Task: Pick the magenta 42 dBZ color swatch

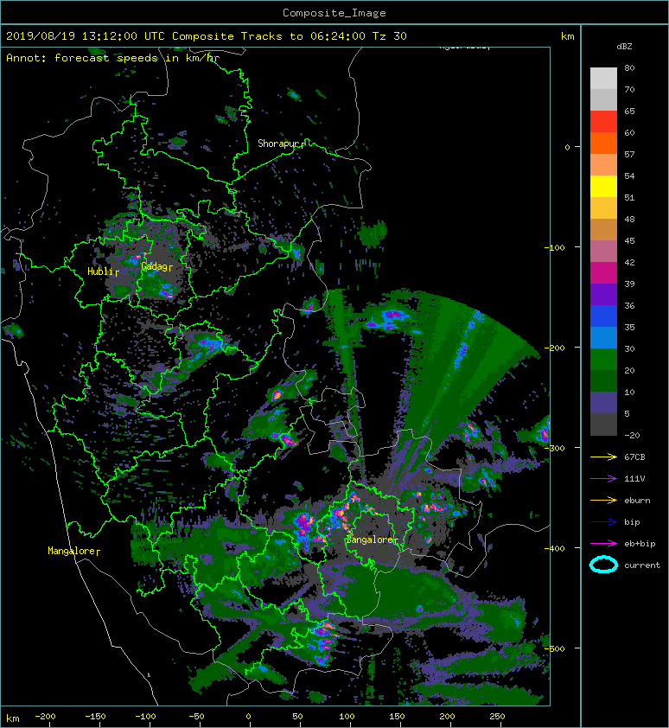Action: (x=603, y=273)
